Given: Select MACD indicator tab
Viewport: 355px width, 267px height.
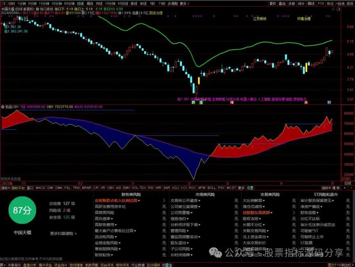Looking at the screenshot, I should [x=40, y=188].
